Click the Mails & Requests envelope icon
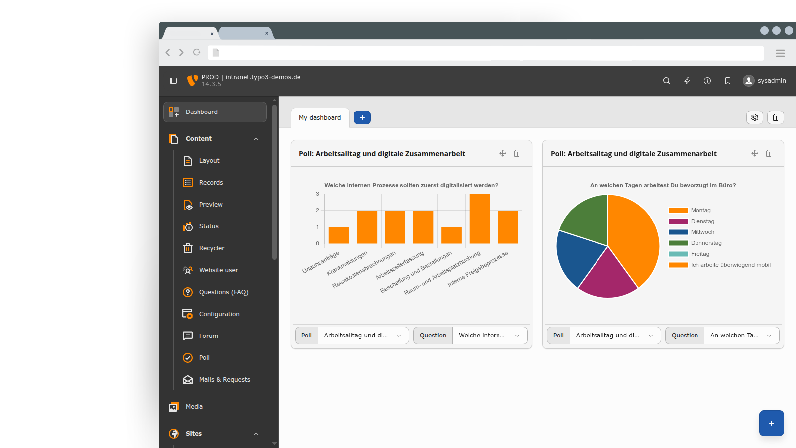This screenshot has height=448, width=796. point(188,380)
